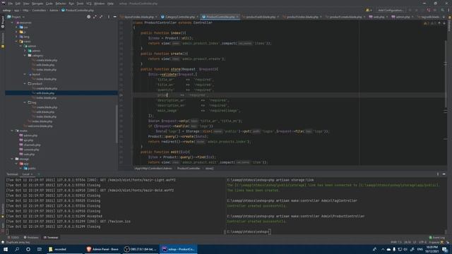The width and height of the screenshot is (452, 254).
Task: Open the TODO tool window
Action: click(13, 238)
